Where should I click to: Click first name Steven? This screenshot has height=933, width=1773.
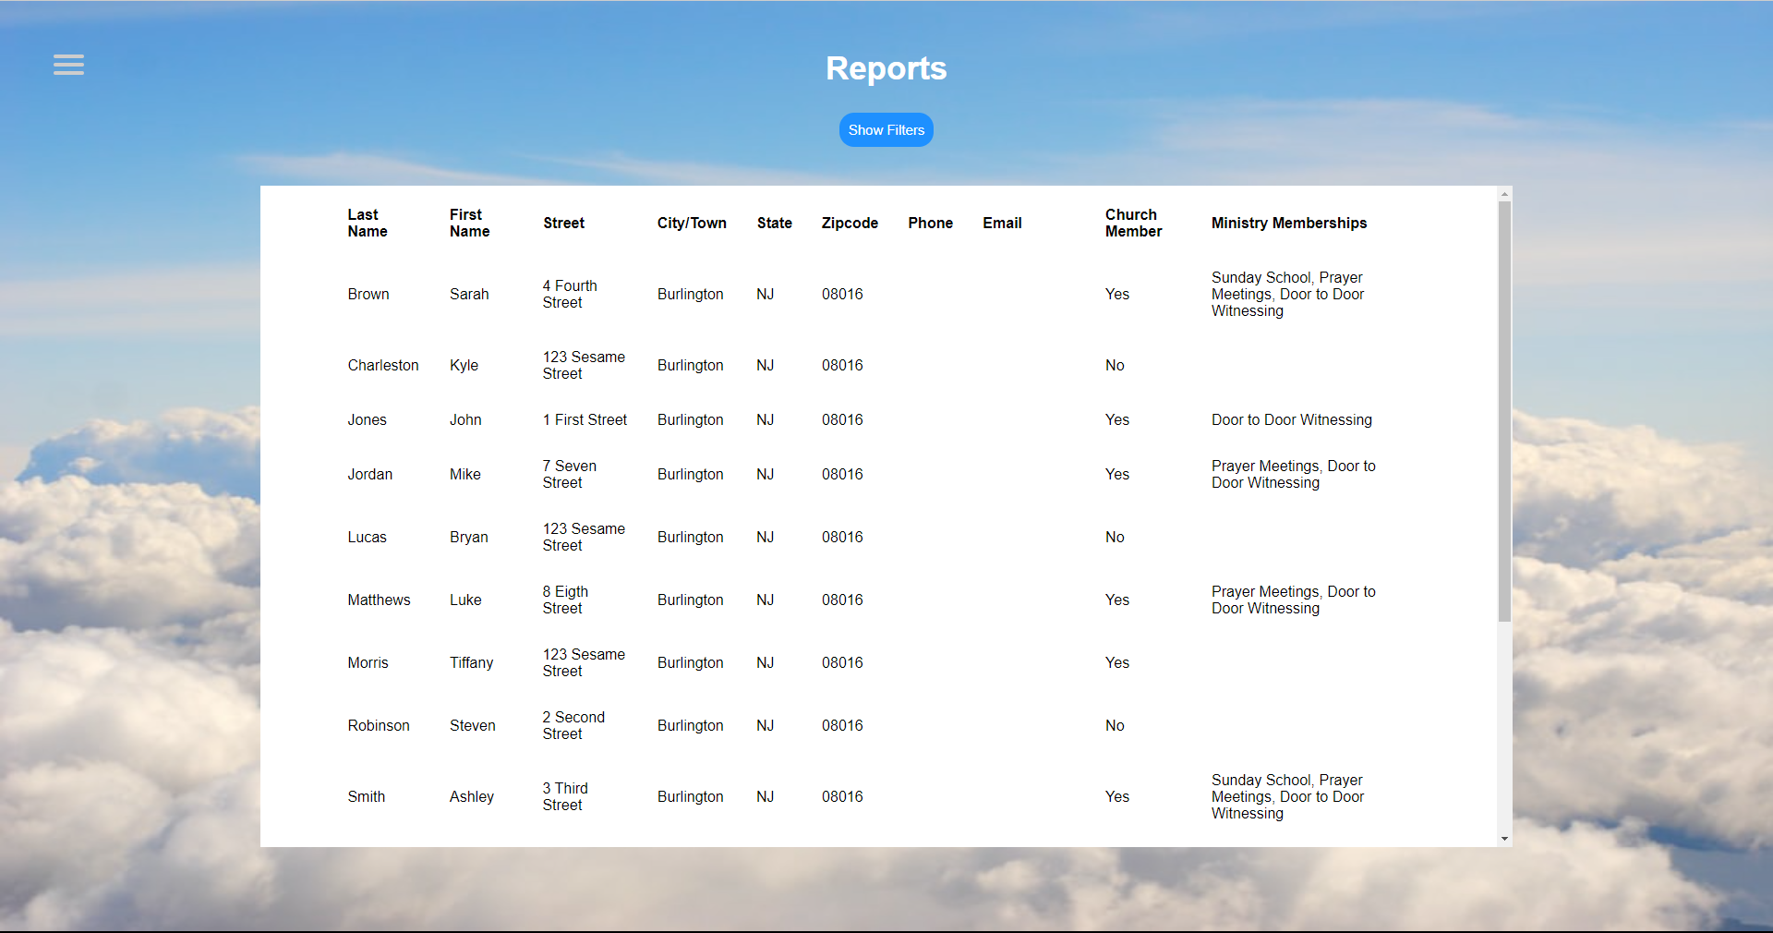473,725
